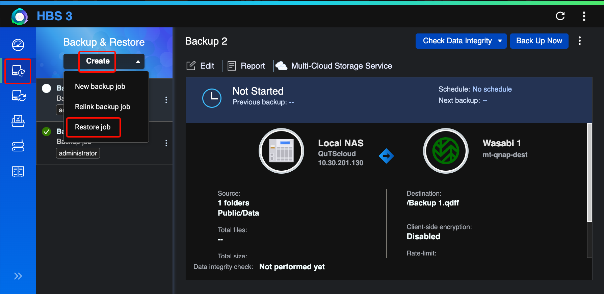This screenshot has width=604, height=294.
Task: Open the Storage Spaces sidebar icon
Action: pyautogui.click(x=18, y=171)
